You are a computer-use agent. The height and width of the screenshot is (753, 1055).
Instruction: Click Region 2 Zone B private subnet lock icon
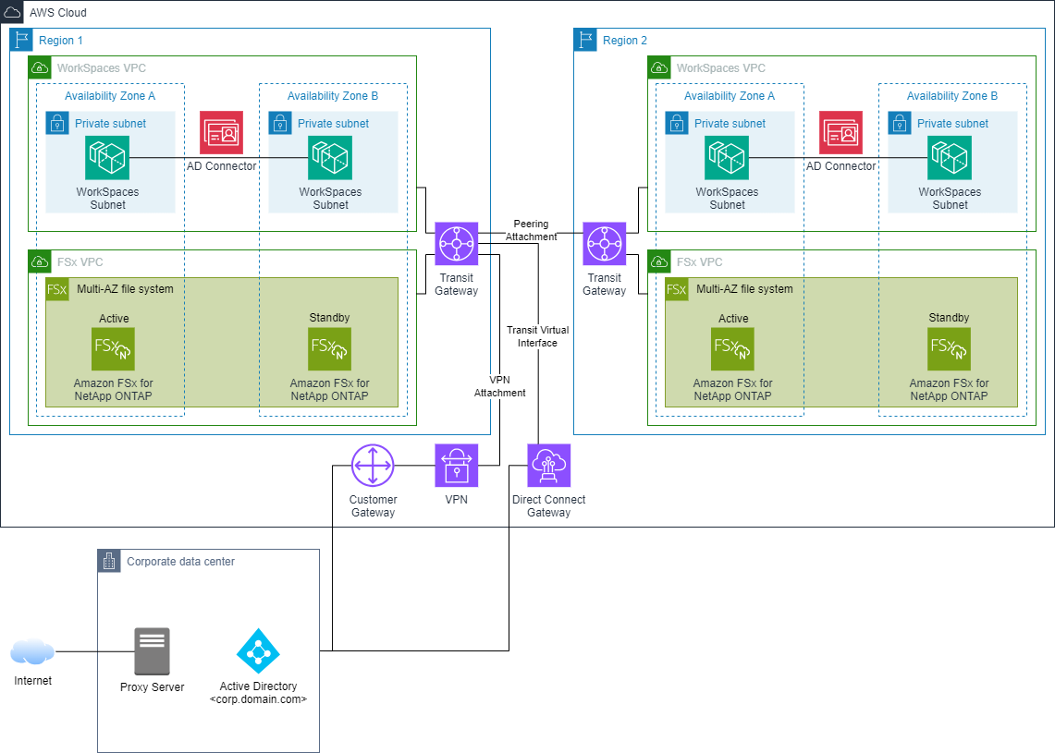pos(900,123)
